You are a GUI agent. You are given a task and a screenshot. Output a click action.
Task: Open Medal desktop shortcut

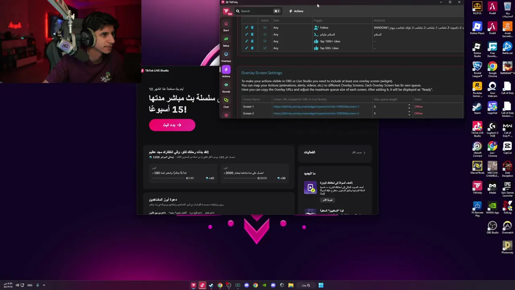coord(492,188)
